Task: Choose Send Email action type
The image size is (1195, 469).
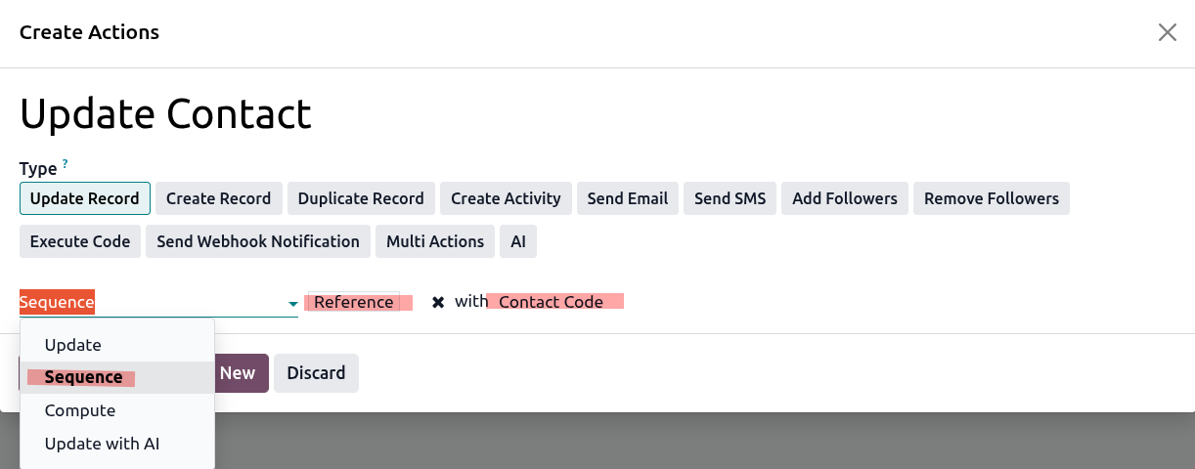Action: click(627, 198)
